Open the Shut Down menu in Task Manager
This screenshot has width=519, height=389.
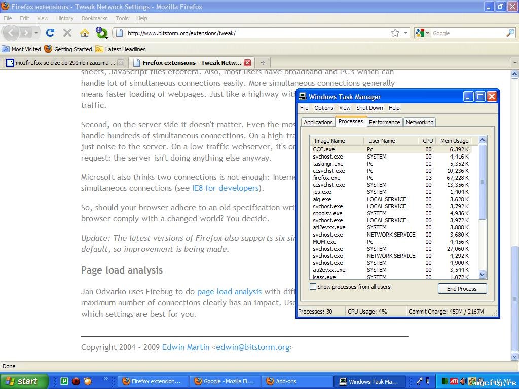coord(369,108)
